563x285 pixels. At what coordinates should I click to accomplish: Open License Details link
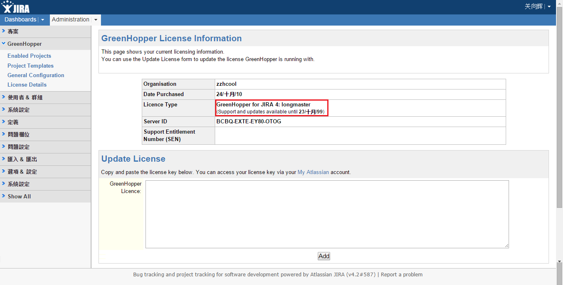[27, 85]
